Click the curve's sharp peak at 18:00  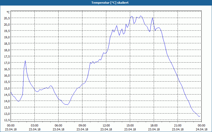click(153, 18)
